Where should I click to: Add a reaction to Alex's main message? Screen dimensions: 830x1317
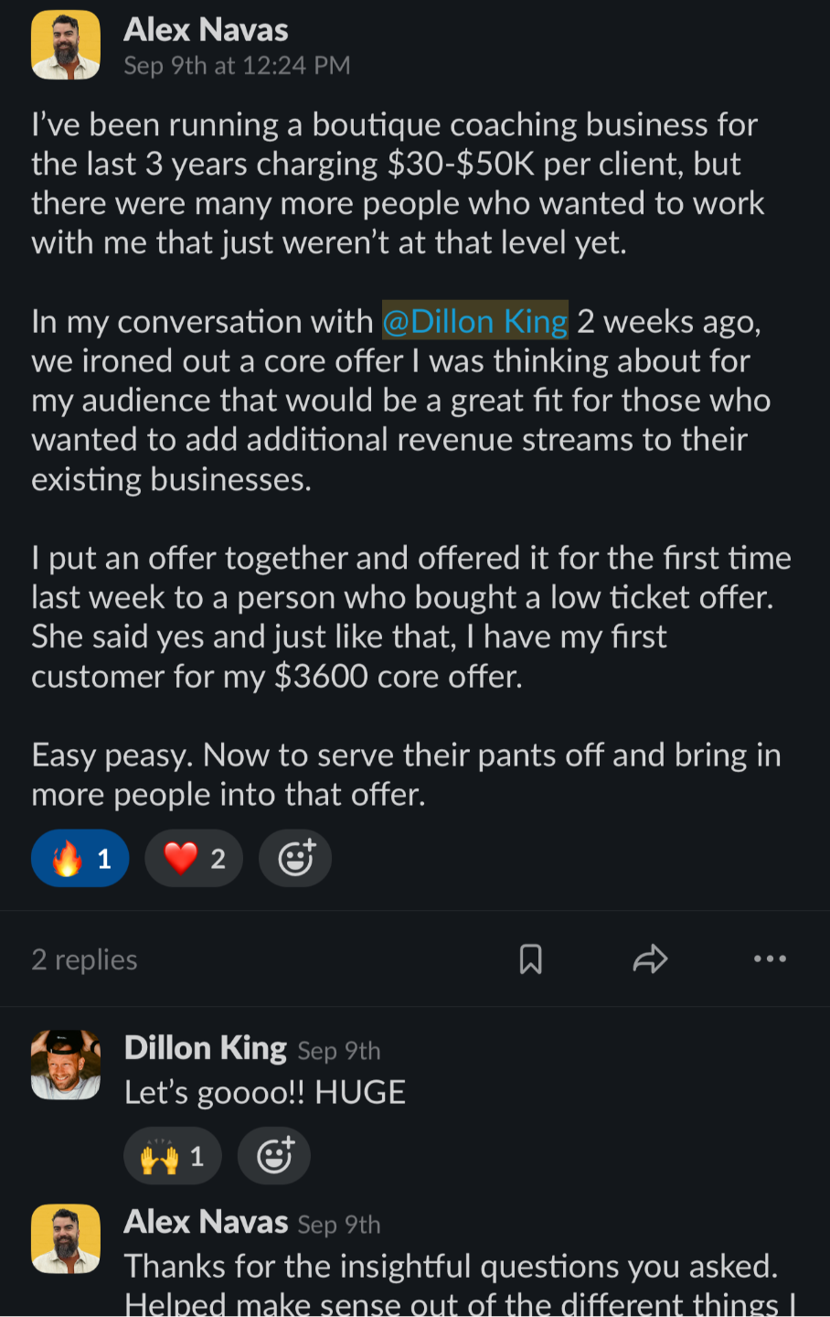click(x=295, y=859)
